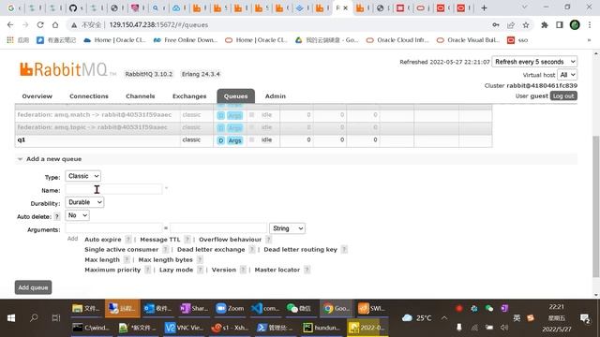The height and width of the screenshot is (337, 600).
Task: Focus the Arguments key input field
Action: click(x=113, y=228)
